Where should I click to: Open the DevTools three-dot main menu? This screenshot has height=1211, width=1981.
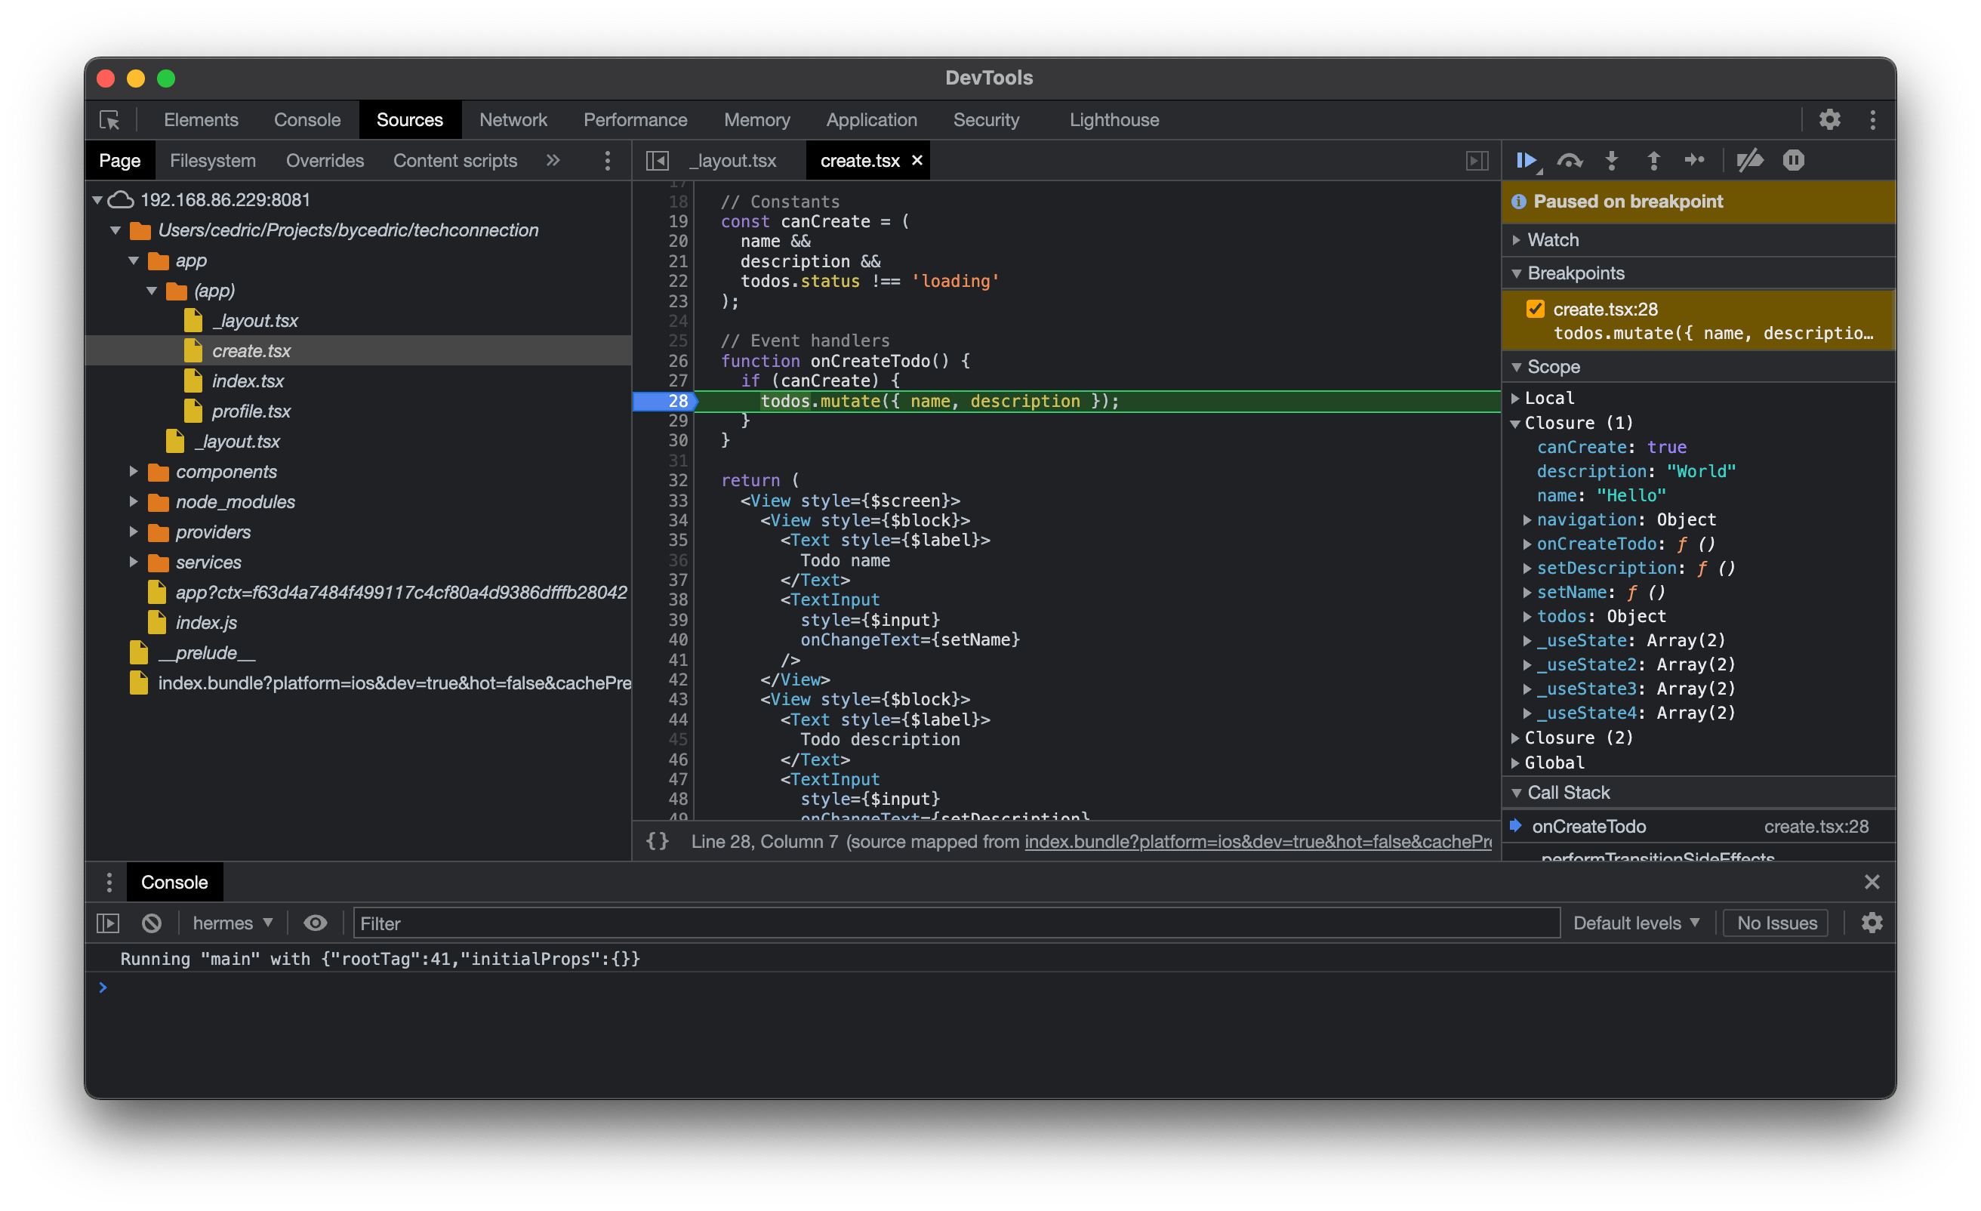pos(1872,120)
